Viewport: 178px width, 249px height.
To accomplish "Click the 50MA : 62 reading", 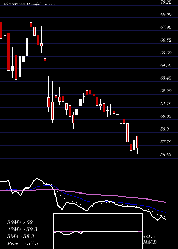I will (20, 222).
